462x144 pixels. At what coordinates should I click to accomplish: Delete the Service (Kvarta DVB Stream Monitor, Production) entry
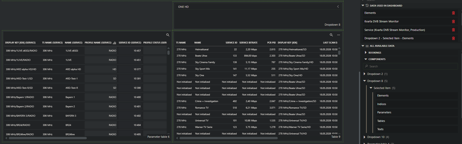(x=453, y=30)
